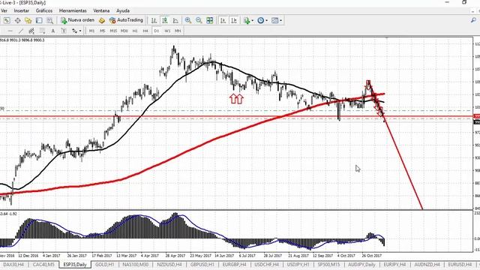Screen dimensions: 480x270
Task: Switch timeframe to H4
Action: pos(145,31)
